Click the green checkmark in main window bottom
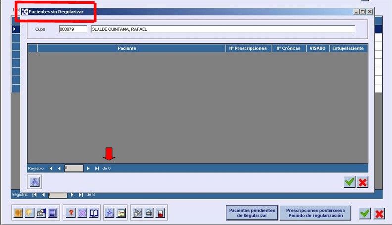 (x=365, y=213)
